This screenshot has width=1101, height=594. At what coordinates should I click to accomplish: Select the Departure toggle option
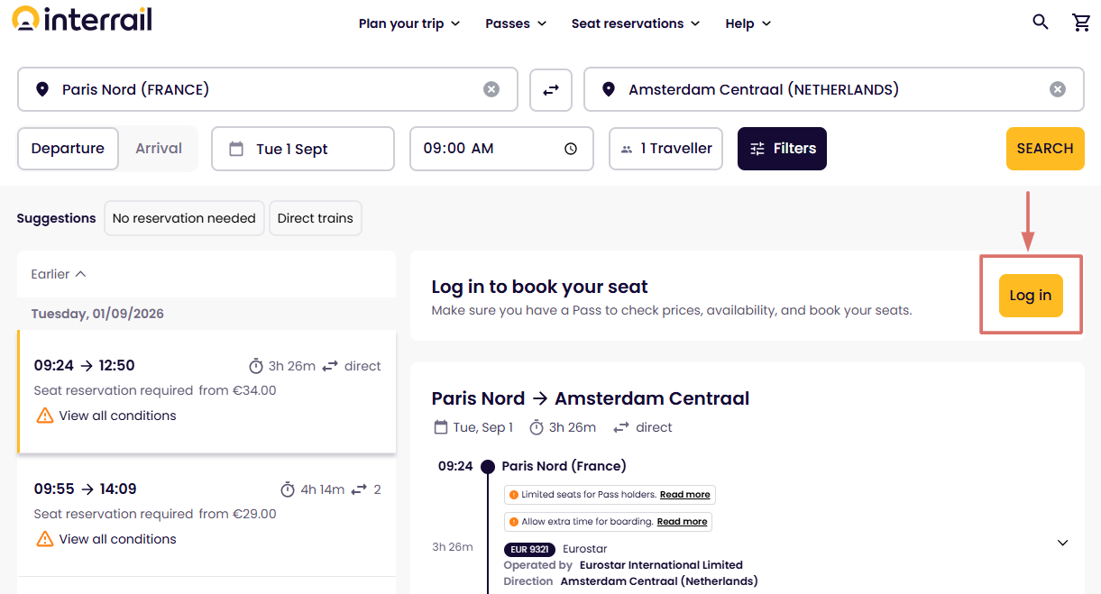point(68,149)
